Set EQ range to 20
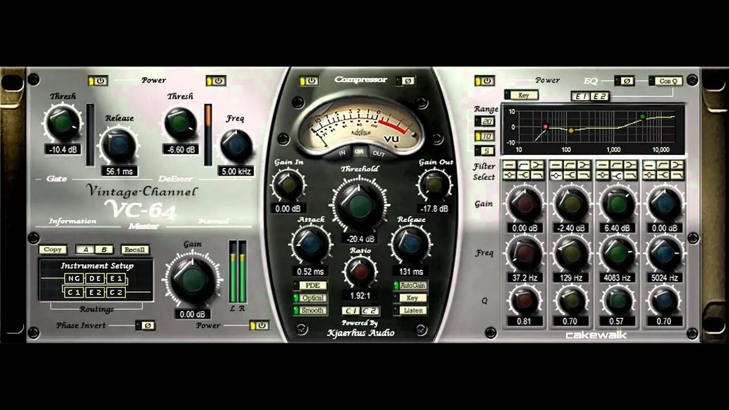Viewport: 729px width, 410px height. pyautogui.click(x=485, y=121)
